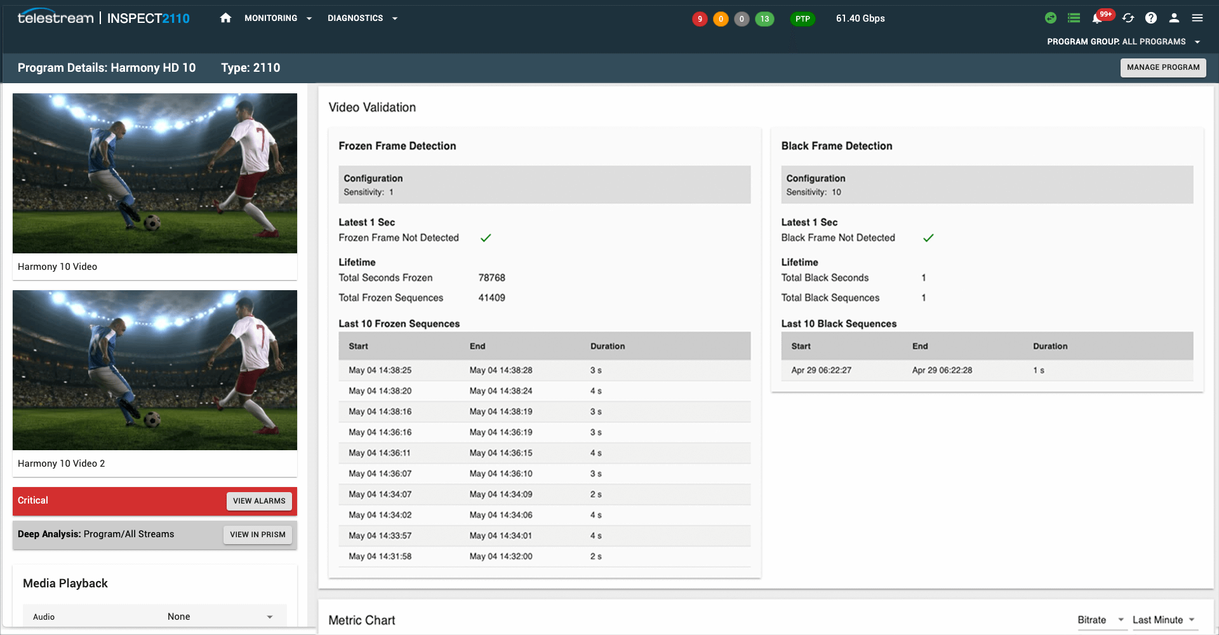Click the Start column header in Frozen Sequences

pos(358,346)
